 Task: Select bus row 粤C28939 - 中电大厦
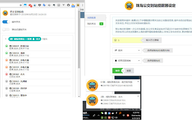pyautogui.click(x=38, y=68)
